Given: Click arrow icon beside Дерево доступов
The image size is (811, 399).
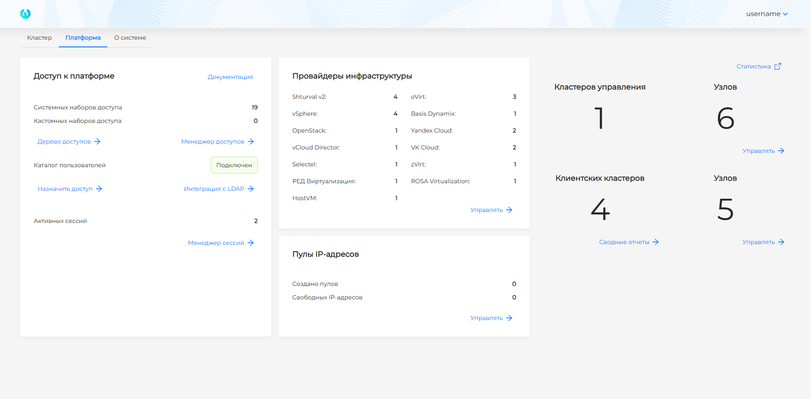Looking at the screenshot, I should [98, 141].
